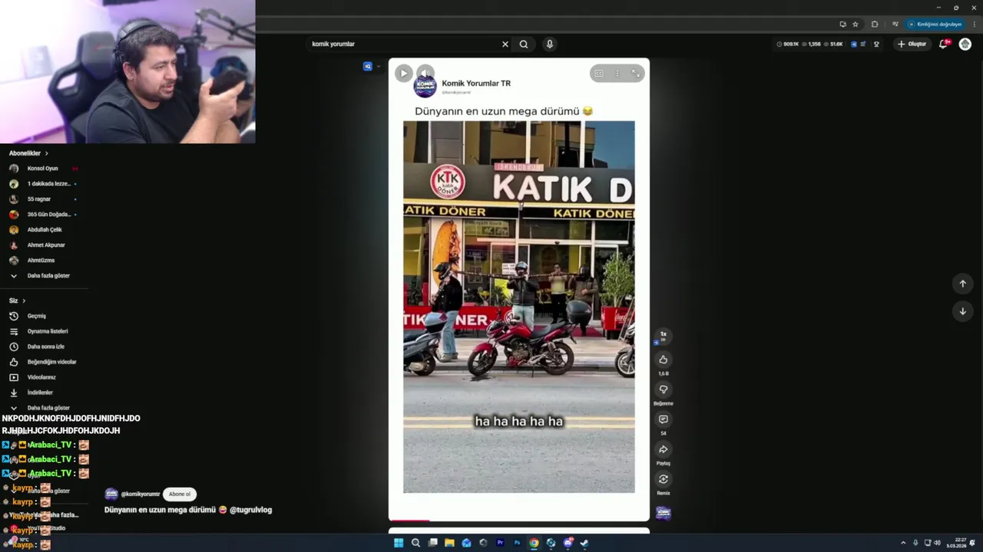Screen dimensions: 983x552
Task: Dislike the Shorts video (Beğenme)
Action: click(664, 389)
